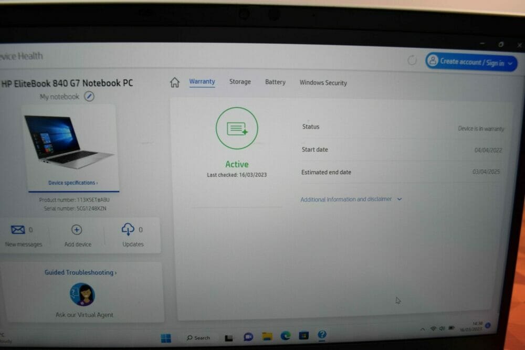Click the Last checked: 16/03/2023 text
This screenshot has height=350, width=525.
[237, 175]
